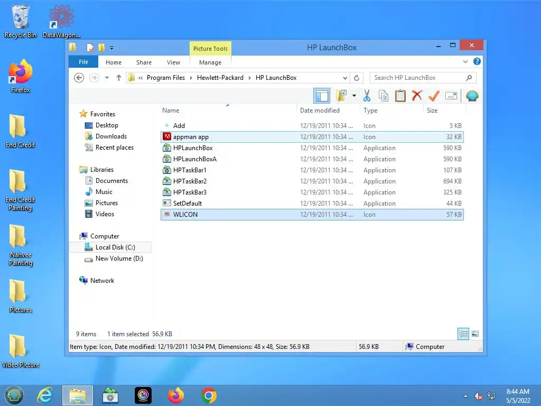Open Help with the question mark icon
The image size is (541, 406).
[x=477, y=61]
